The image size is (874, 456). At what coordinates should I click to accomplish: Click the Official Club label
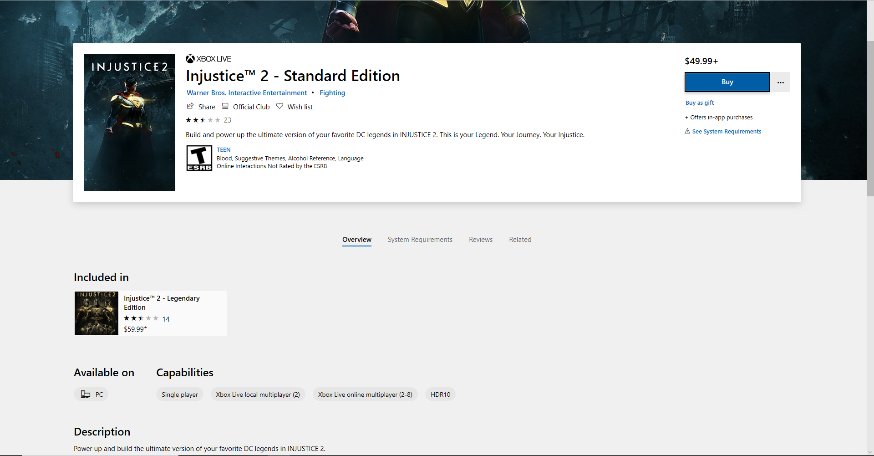[251, 107]
